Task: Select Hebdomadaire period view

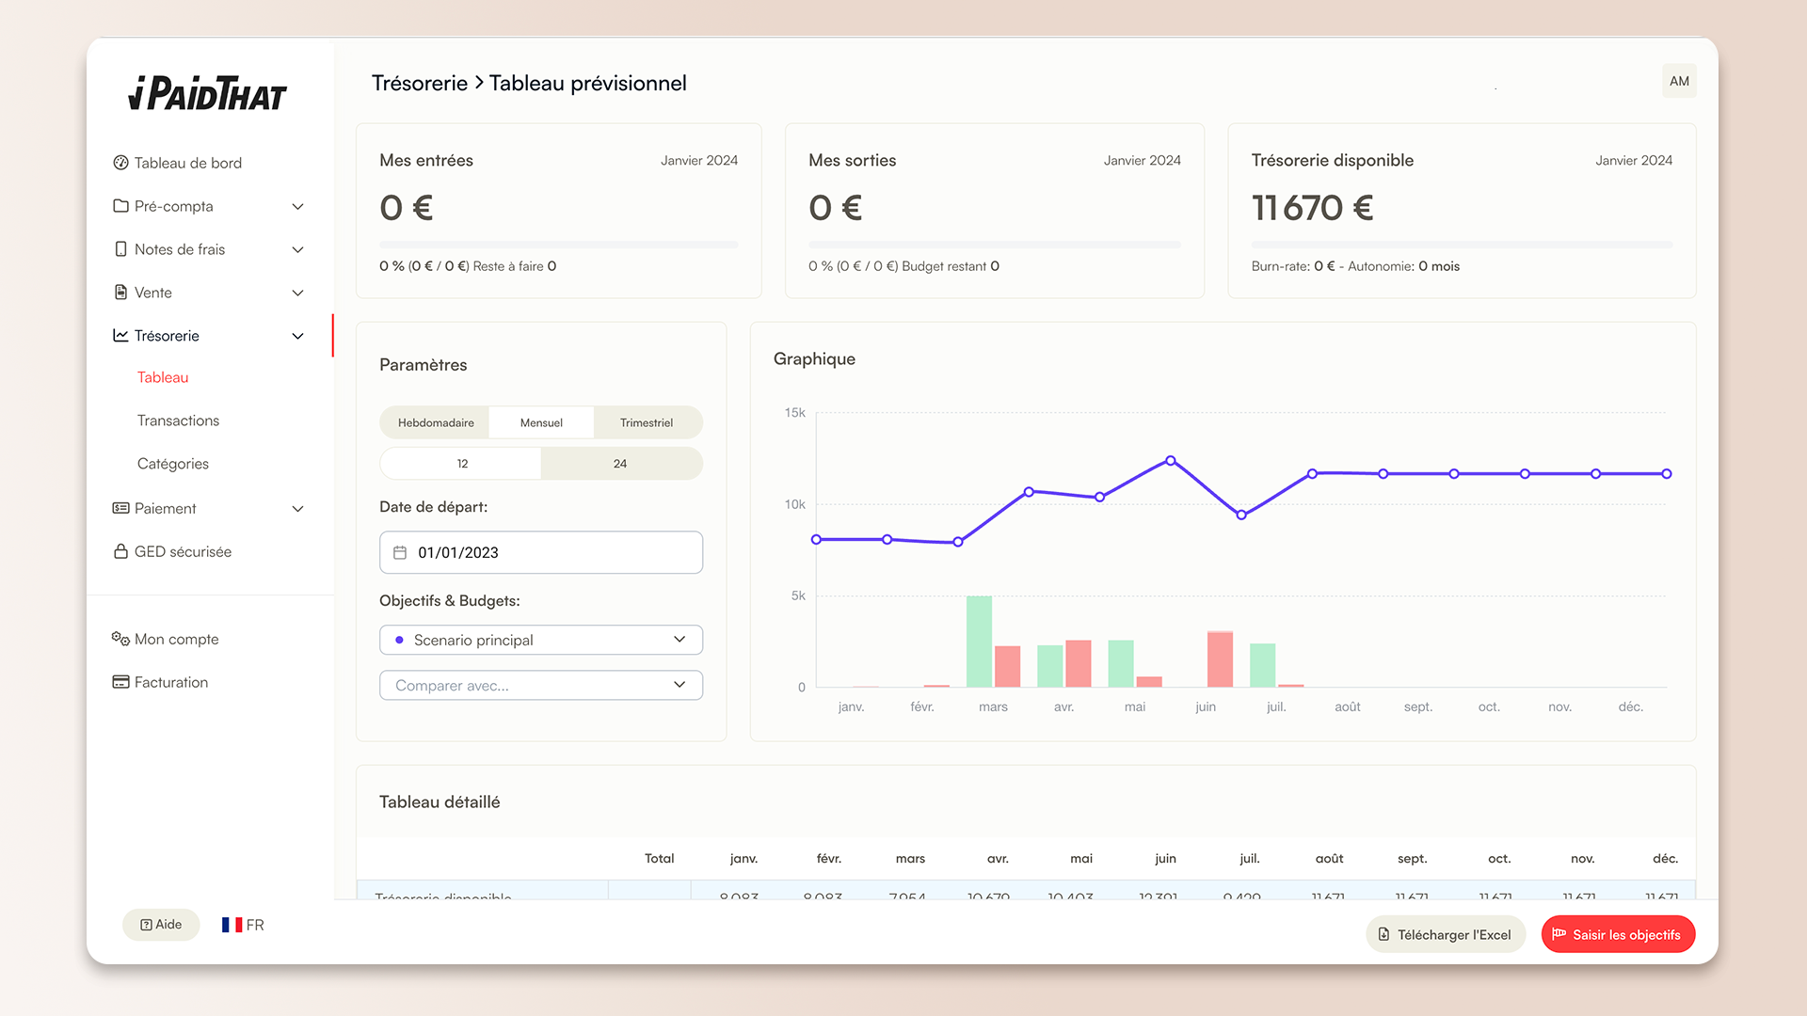Action: (x=435, y=422)
